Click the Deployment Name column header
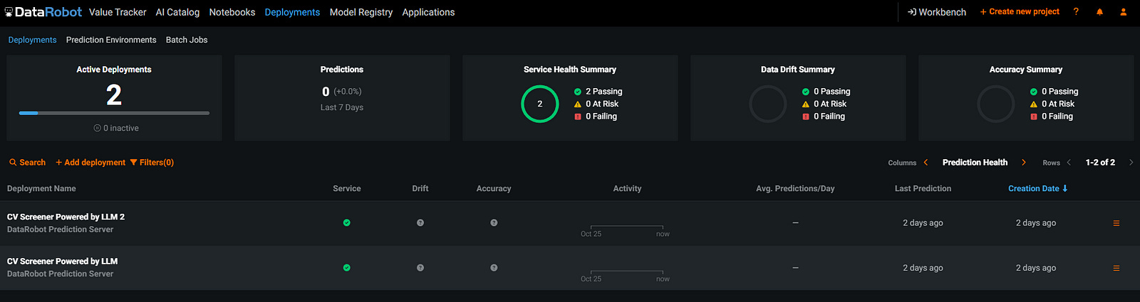The height and width of the screenshot is (302, 1140). coord(41,188)
